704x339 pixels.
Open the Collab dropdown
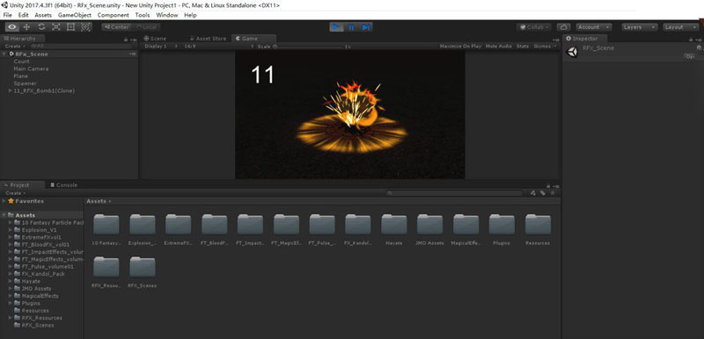534,27
